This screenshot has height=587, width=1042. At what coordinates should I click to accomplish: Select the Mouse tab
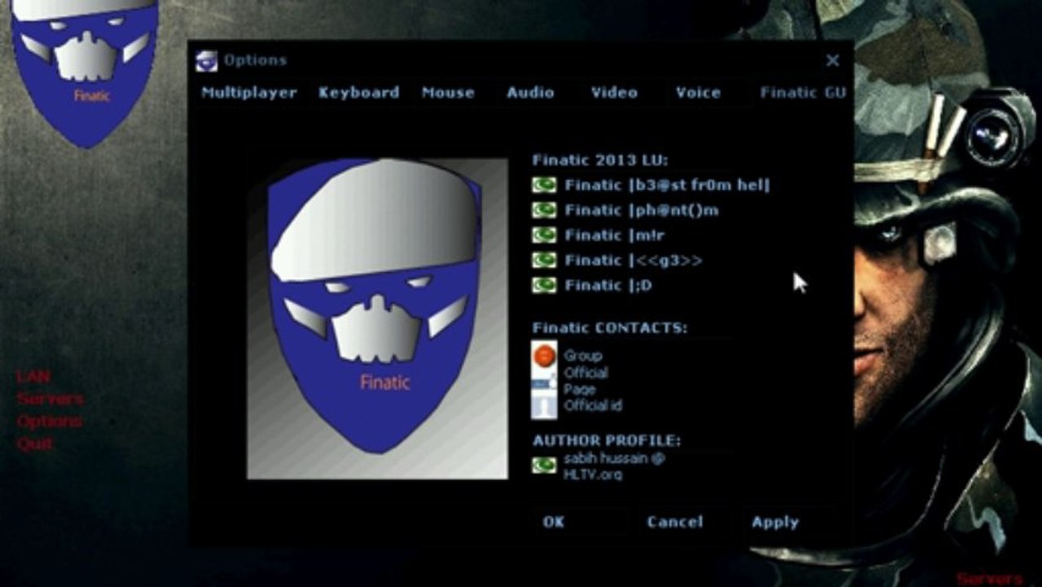coord(448,92)
